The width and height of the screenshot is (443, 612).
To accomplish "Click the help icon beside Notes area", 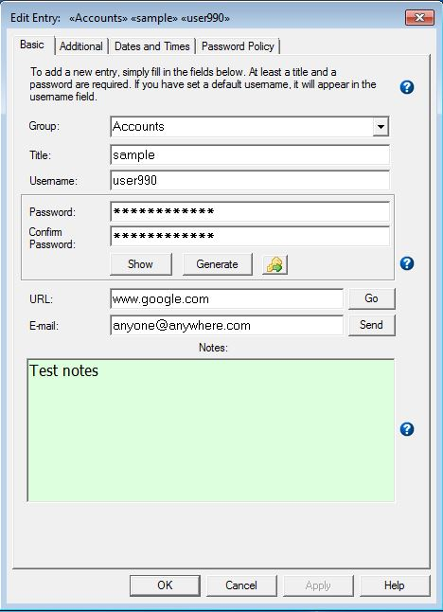I will [407, 429].
